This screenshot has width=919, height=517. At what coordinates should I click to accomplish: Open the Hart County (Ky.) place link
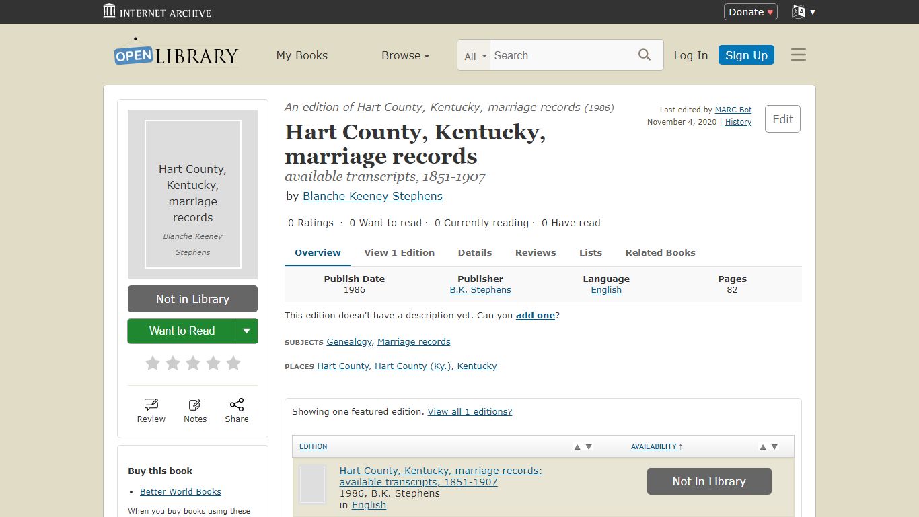pyautogui.click(x=413, y=366)
